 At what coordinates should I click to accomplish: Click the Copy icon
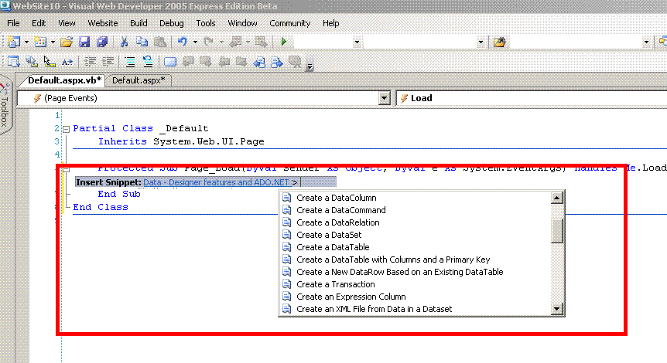[142, 42]
